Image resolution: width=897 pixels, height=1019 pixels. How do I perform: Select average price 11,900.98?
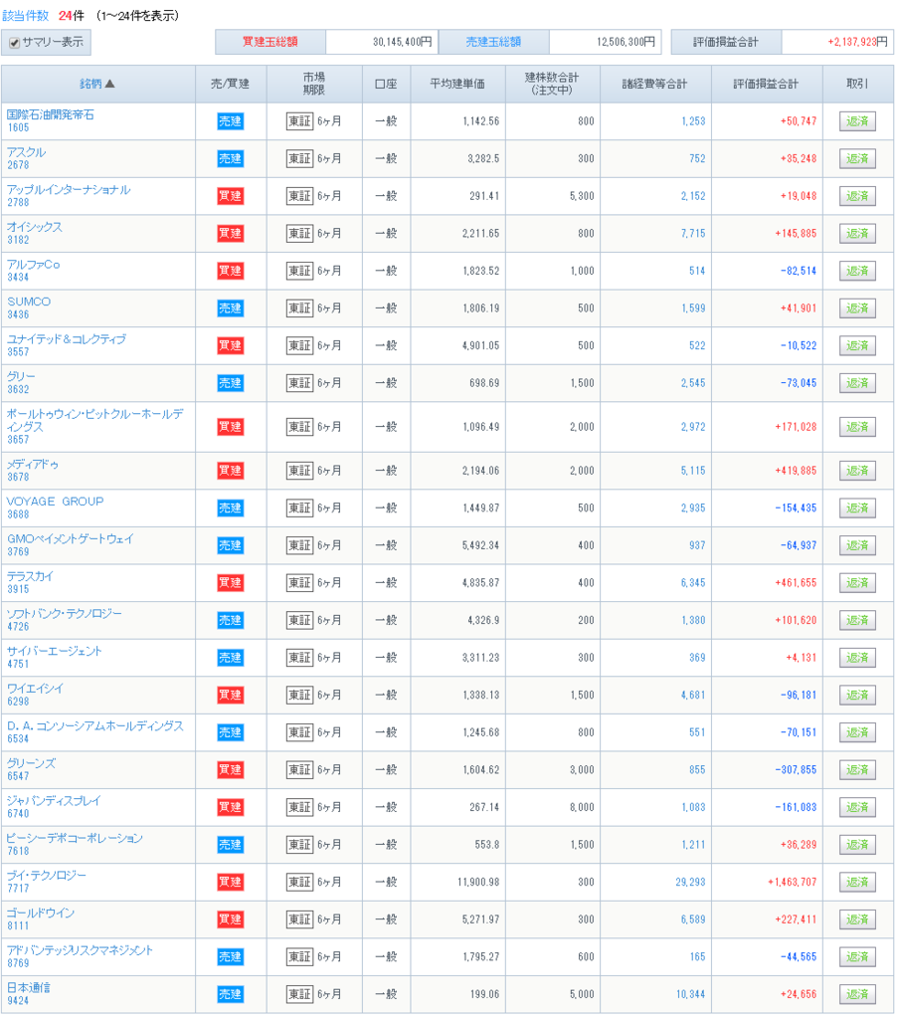tap(478, 882)
